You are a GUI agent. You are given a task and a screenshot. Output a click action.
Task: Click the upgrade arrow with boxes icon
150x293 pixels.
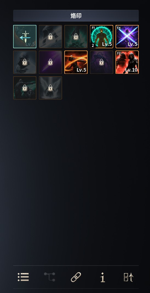129,277
